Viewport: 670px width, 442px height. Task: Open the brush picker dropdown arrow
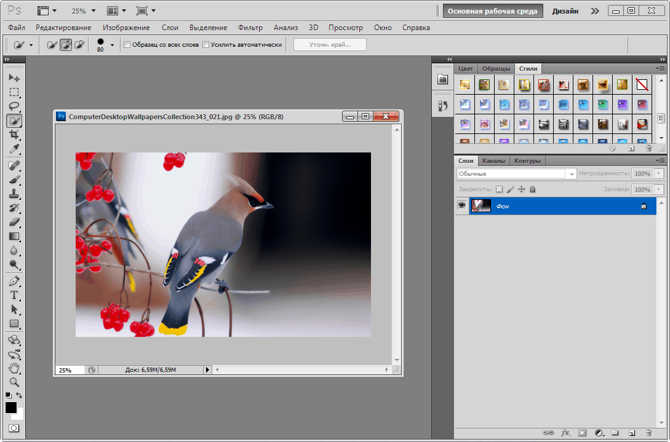[112, 45]
